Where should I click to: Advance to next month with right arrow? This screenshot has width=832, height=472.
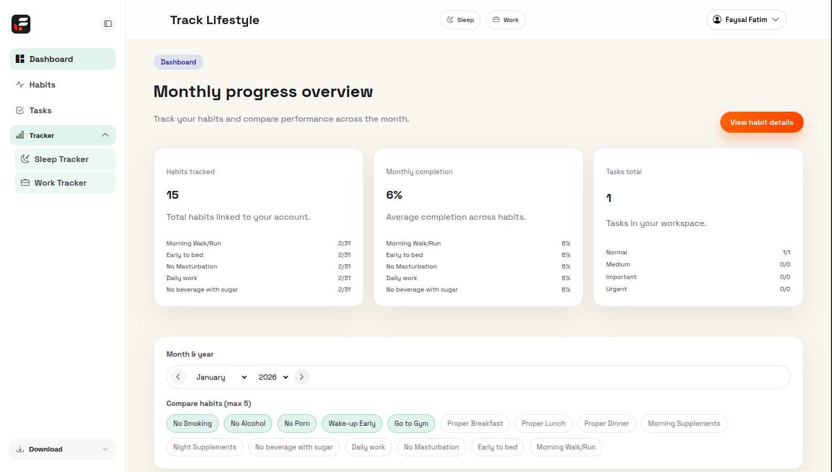(301, 377)
